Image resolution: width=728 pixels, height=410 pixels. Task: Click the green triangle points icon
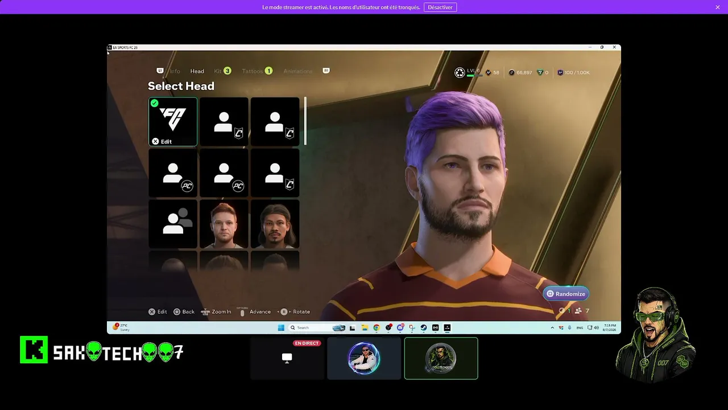click(x=540, y=73)
